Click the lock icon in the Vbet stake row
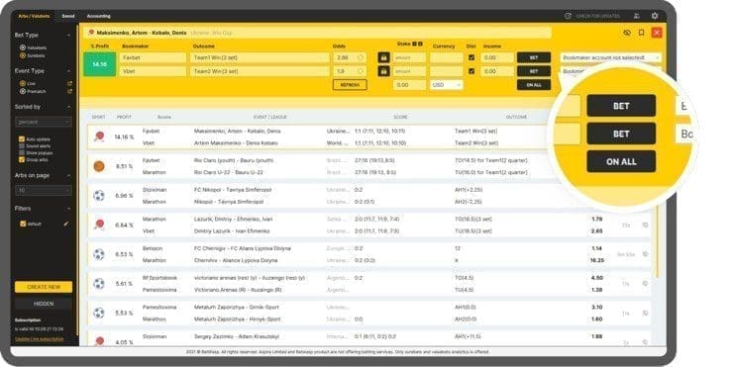Screen dimensions: 733x367 pos(383,71)
